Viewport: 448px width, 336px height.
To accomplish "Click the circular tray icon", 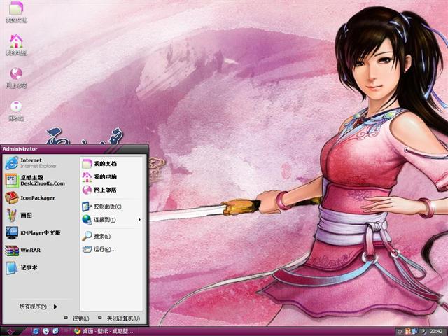I will [400, 332].
